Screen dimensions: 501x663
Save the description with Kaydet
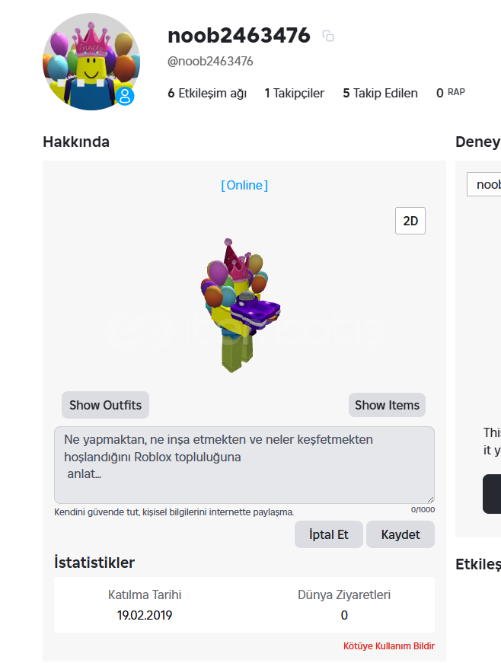click(x=400, y=534)
